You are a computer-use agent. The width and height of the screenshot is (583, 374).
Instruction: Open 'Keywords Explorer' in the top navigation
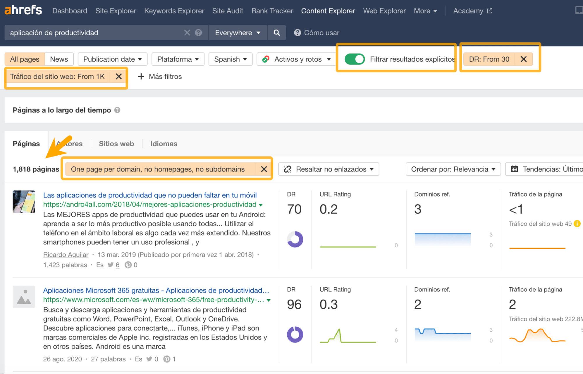[174, 11]
